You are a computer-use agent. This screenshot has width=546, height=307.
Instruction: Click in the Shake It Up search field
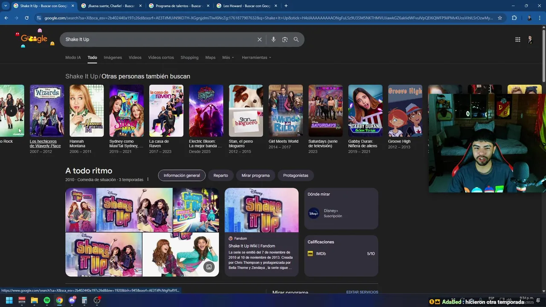(x=158, y=39)
